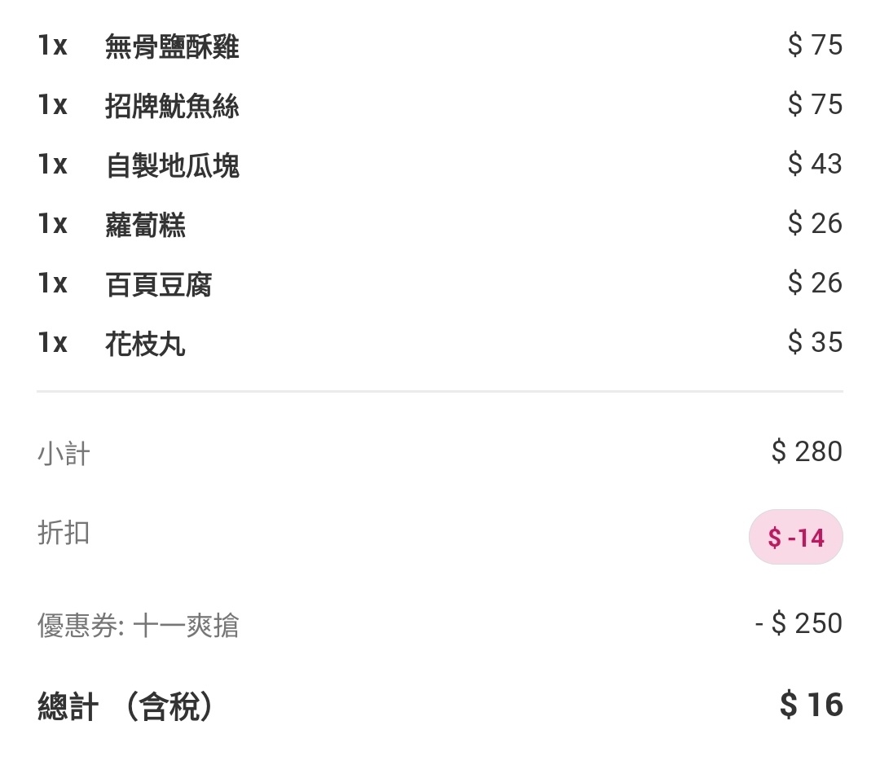
Task: Click the pink $ -14 discount badge
Action: [795, 537]
